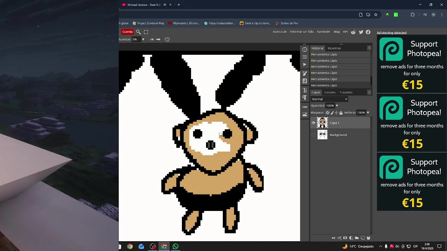Toggle lock all padlock icon

(x=341, y=113)
